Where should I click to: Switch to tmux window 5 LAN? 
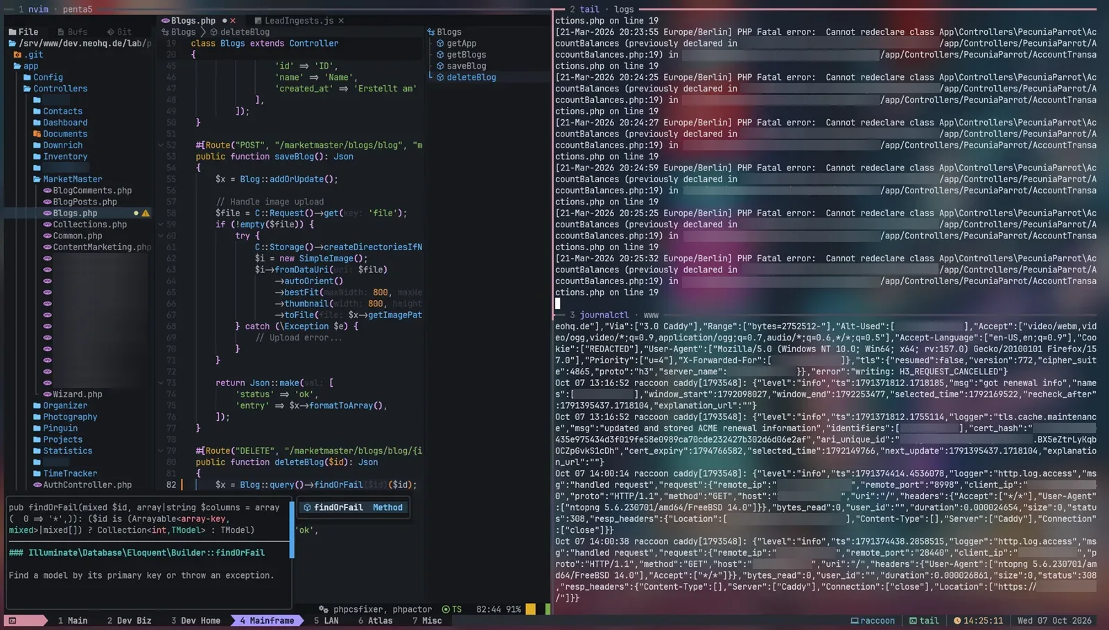click(x=326, y=621)
